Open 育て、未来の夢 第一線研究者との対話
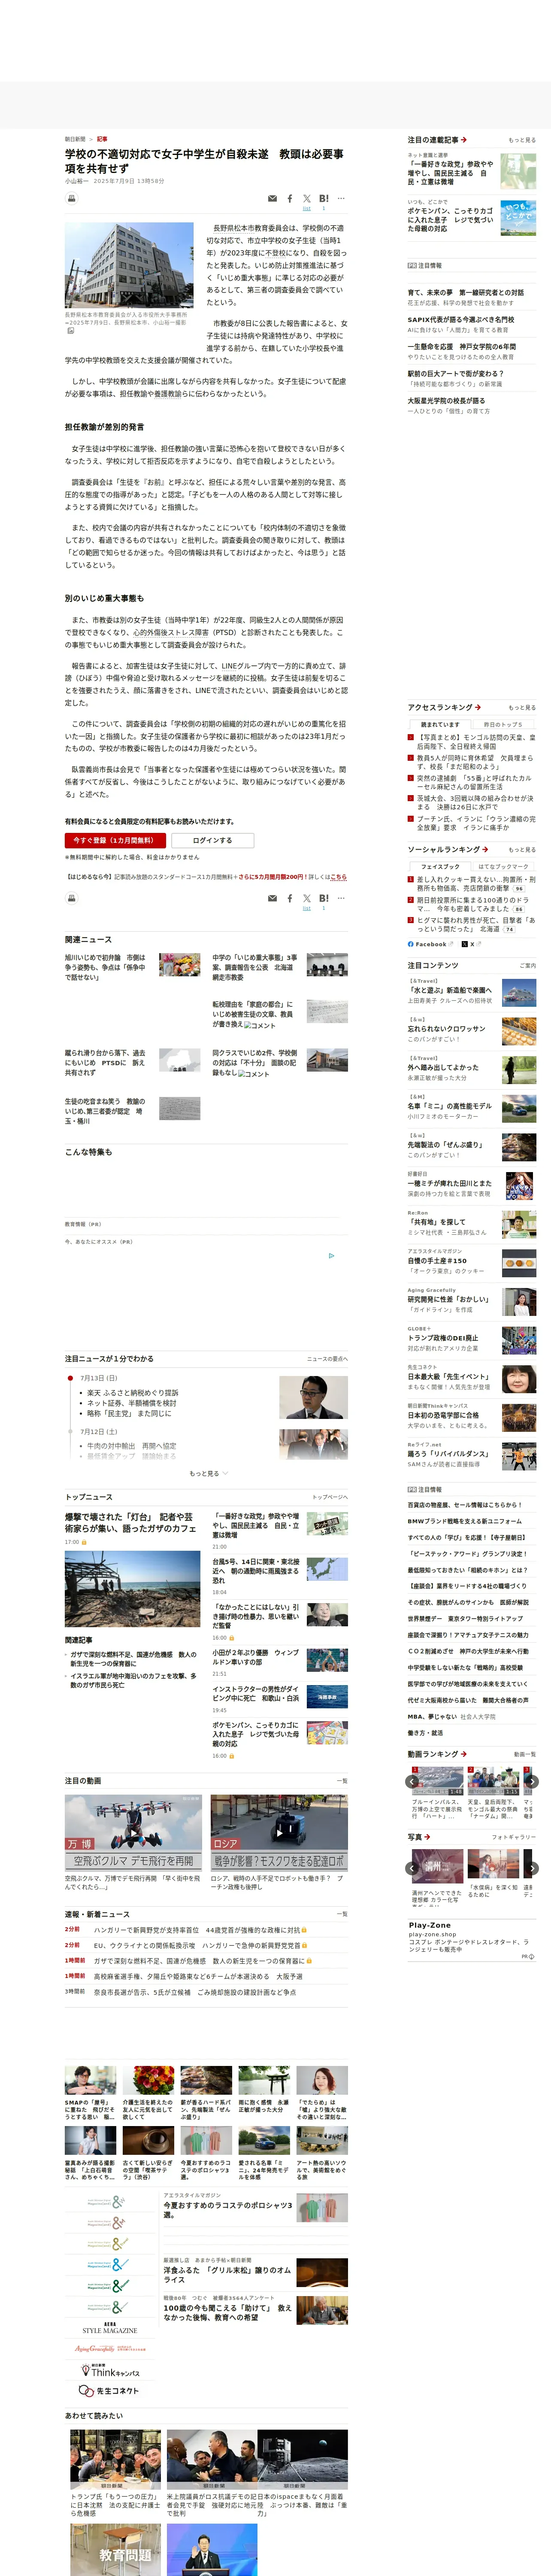Viewport: 551px width, 2576px height. [465, 292]
